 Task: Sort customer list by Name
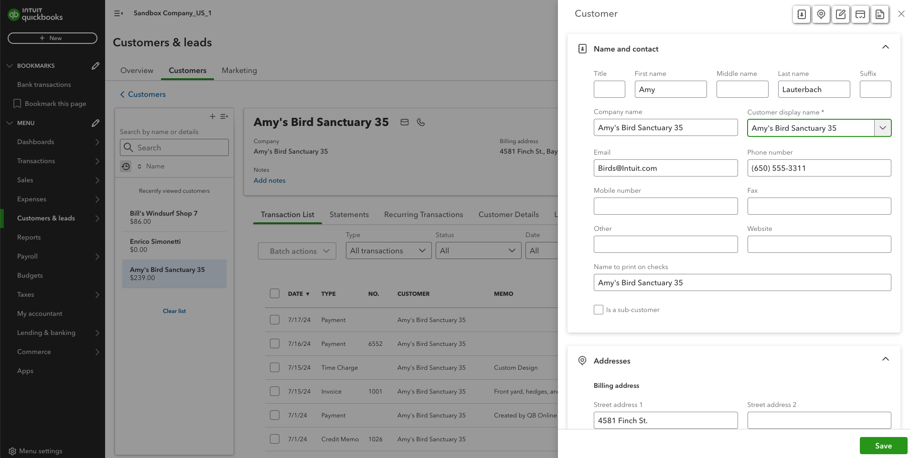coord(151,166)
